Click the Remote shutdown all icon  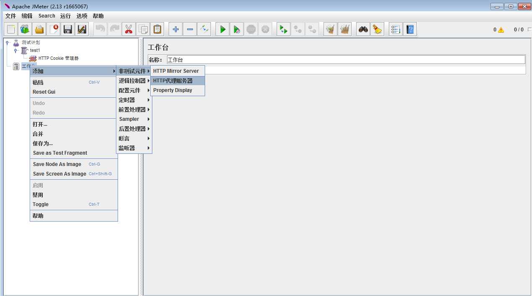click(312, 29)
